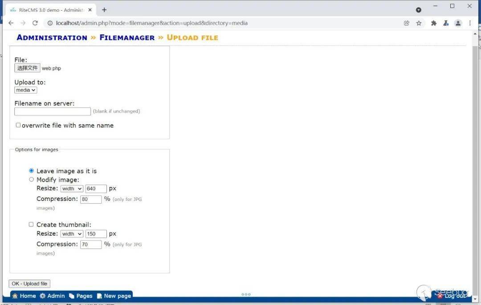Open the Chrome three-dot menu
Viewport: 481px width, 305px height.
click(x=470, y=23)
